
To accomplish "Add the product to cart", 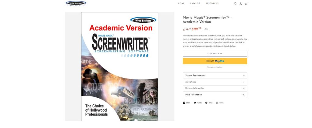I will (x=215, y=54).
